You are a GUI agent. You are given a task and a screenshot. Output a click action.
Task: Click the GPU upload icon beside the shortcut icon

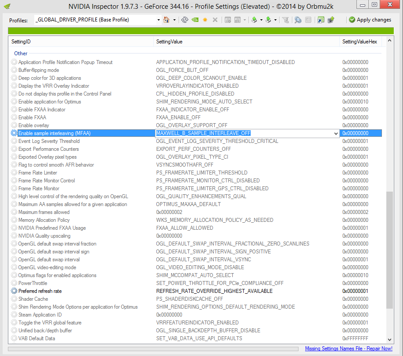coord(331,20)
